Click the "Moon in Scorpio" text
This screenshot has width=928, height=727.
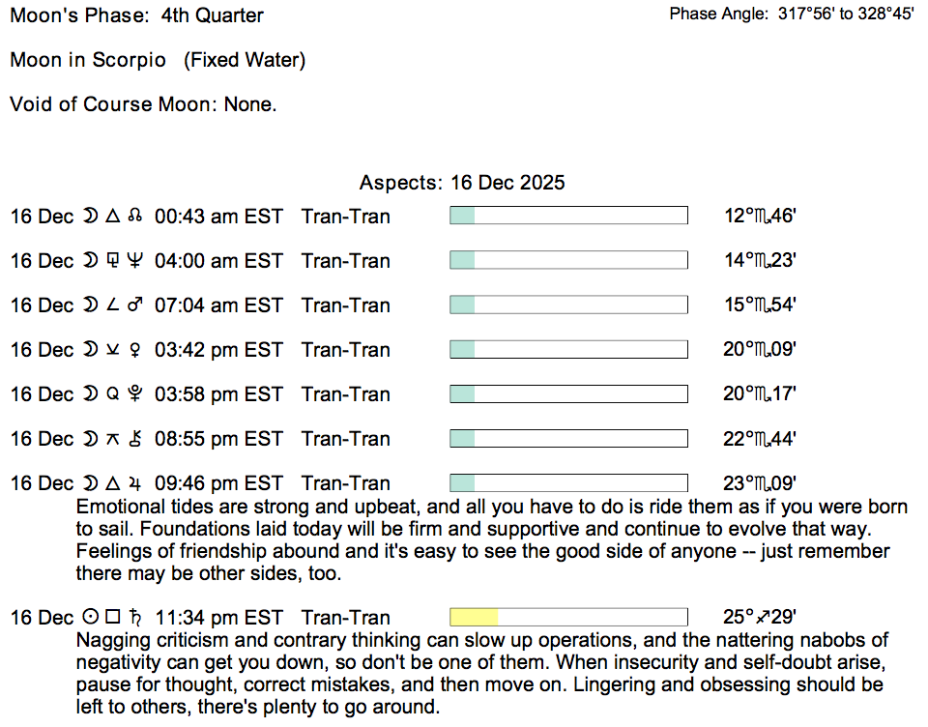[89, 60]
